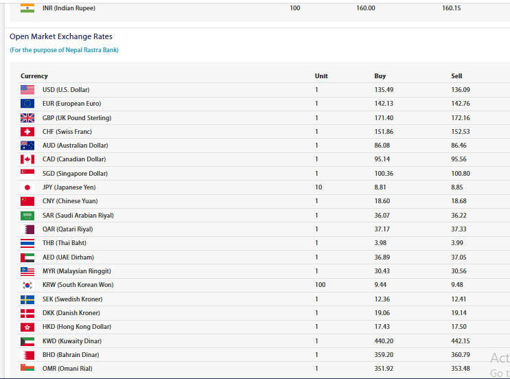Select the USD (U.S. Dollar) row label
Screen dimensions: 510x379
click(66, 90)
